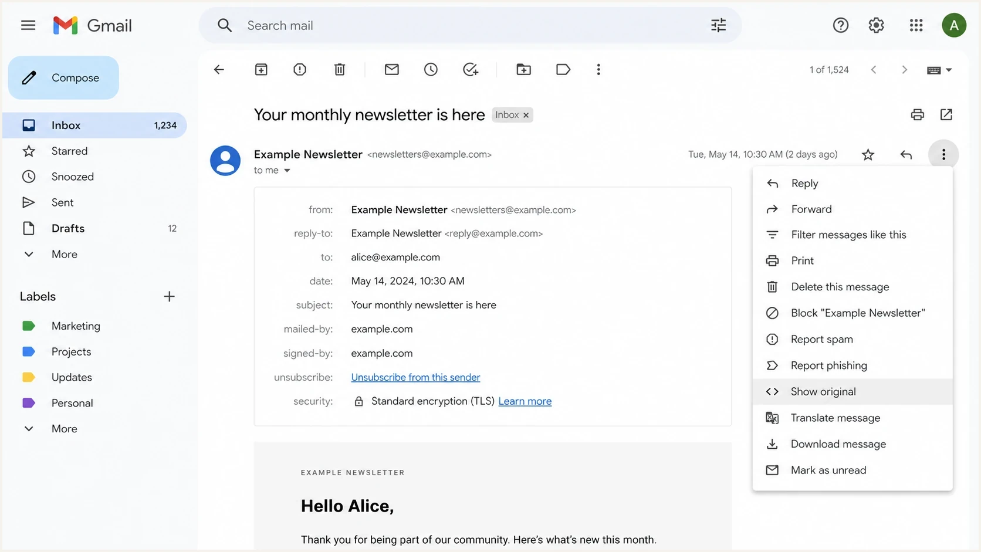This screenshot has width=981, height=552.
Task: Choose Report phishing
Action: click(x=853, y=365)
